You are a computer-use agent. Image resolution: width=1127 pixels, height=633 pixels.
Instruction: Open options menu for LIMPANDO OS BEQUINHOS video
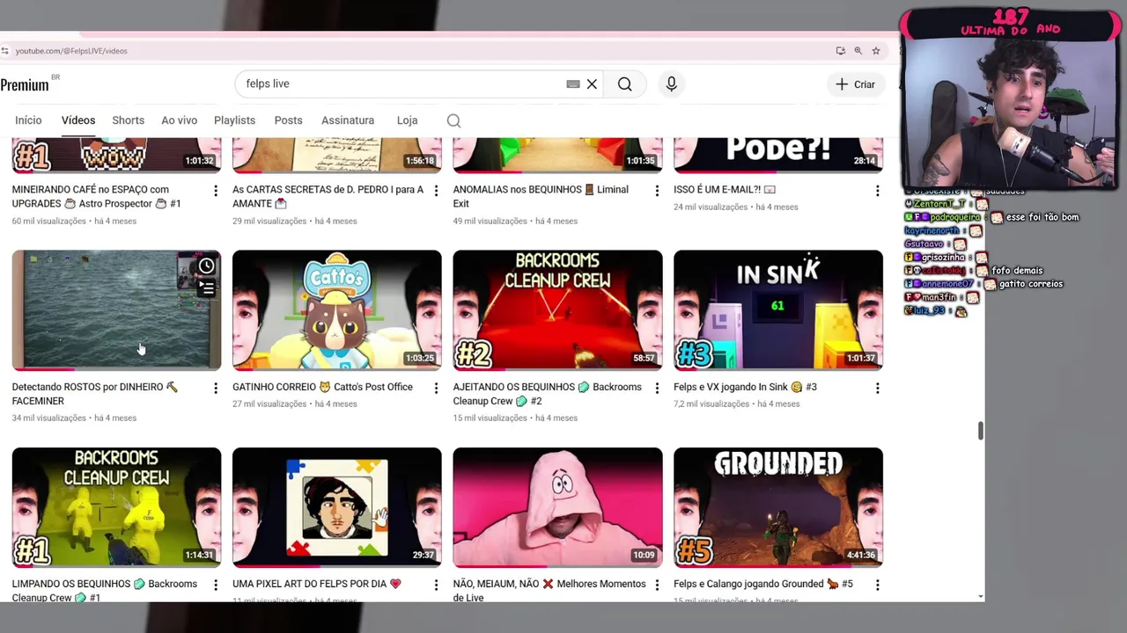tap(216, 585)
